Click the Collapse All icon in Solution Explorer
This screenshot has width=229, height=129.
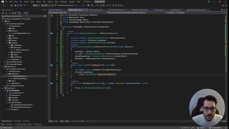click(13, 13)
